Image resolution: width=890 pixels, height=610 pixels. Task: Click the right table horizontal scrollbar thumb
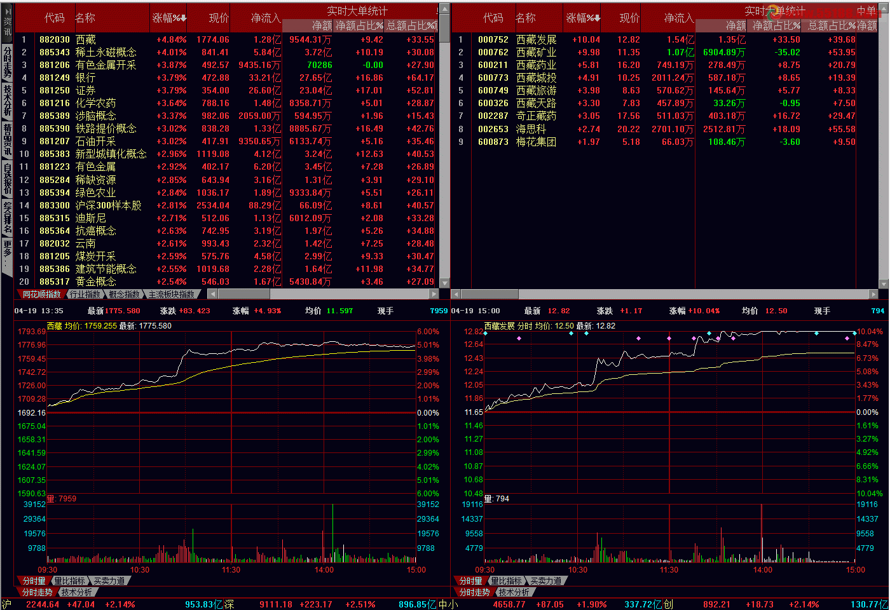tap(489, 294)
